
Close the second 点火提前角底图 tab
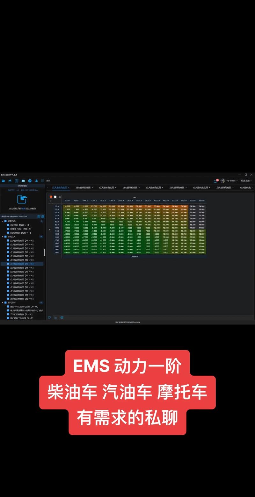tap(92, 188)
